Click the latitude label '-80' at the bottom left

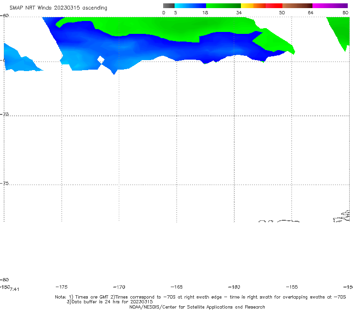pos(4,279)
